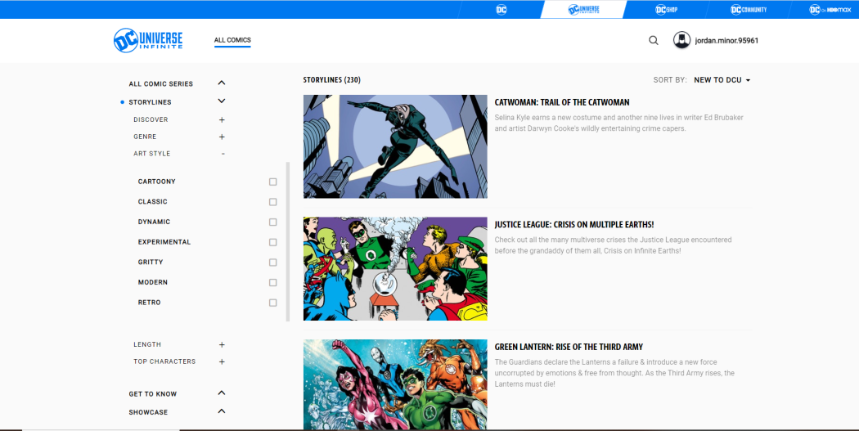Viewport: 859px width, 431px height.
Task: Click the Cartoony label text
Action: [x=157, y=182]
